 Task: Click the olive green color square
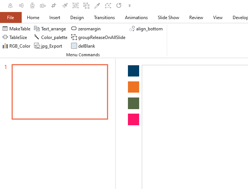[x=134, y=103]
